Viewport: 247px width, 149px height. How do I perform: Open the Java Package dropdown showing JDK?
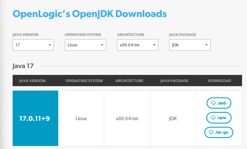coord(190,45)
